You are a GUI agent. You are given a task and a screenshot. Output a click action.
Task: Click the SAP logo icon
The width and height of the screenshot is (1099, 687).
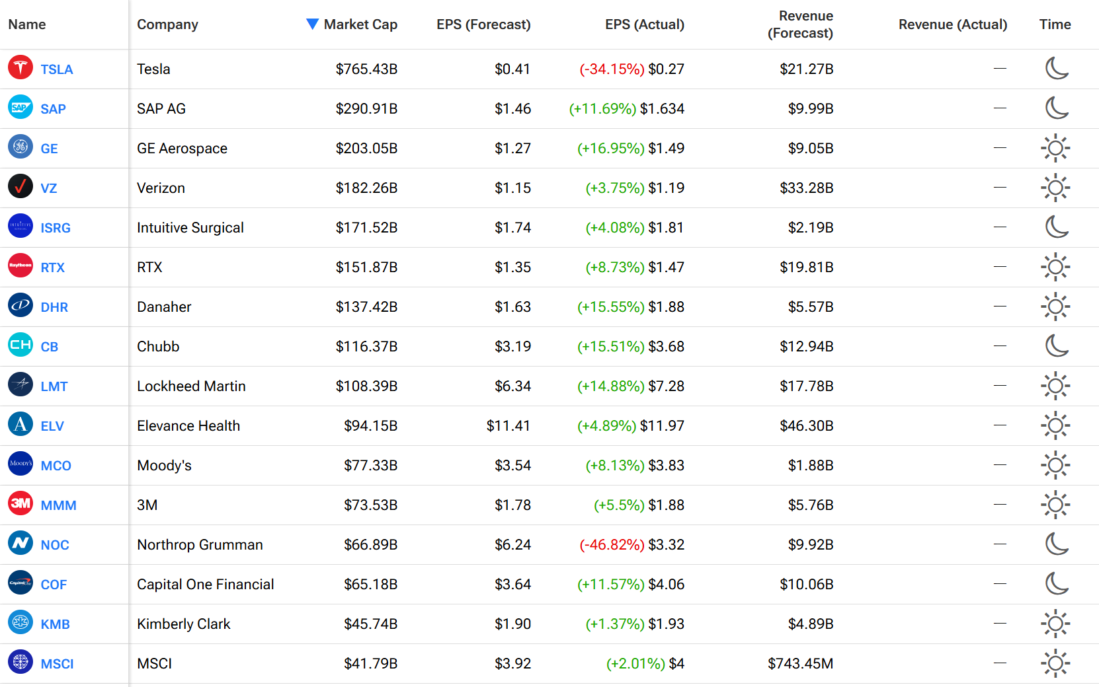pyautogui.click(x=20, y=107)
